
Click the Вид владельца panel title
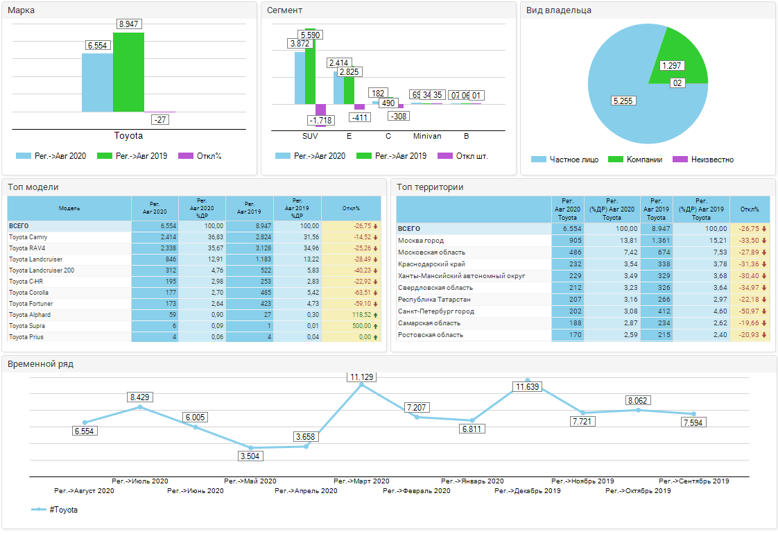pos(559,10)
